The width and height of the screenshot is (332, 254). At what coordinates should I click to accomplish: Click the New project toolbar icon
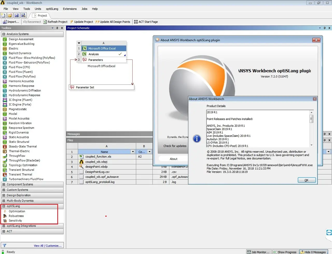pyautogui.click(x=3, y=16)
